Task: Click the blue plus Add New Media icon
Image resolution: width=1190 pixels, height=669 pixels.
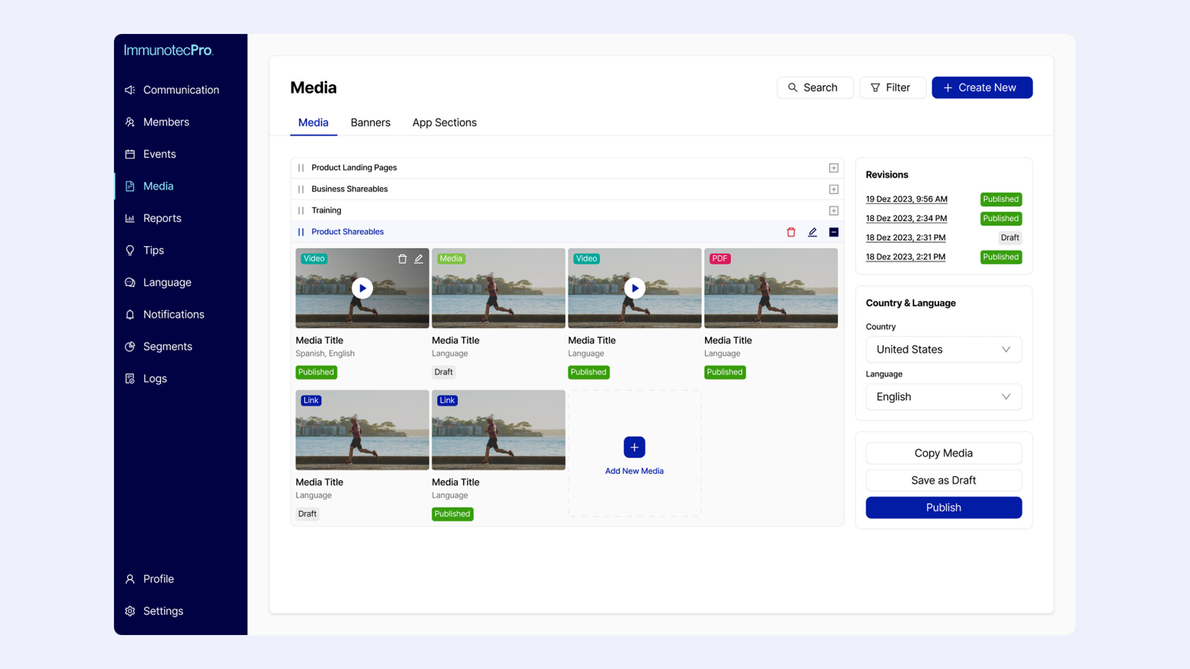Action: click(634, 447)
